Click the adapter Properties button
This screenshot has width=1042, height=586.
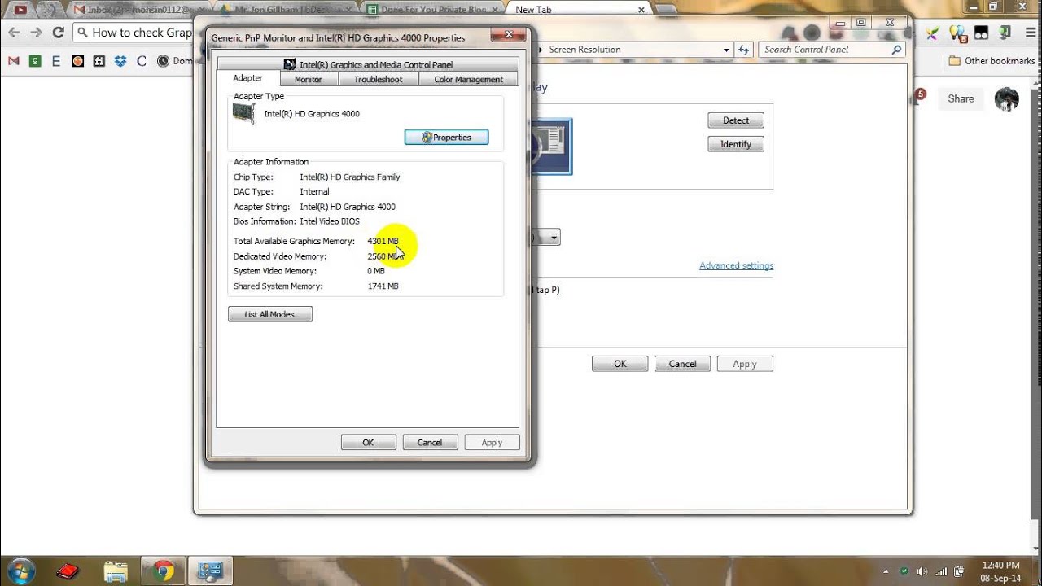click(446, 138)
